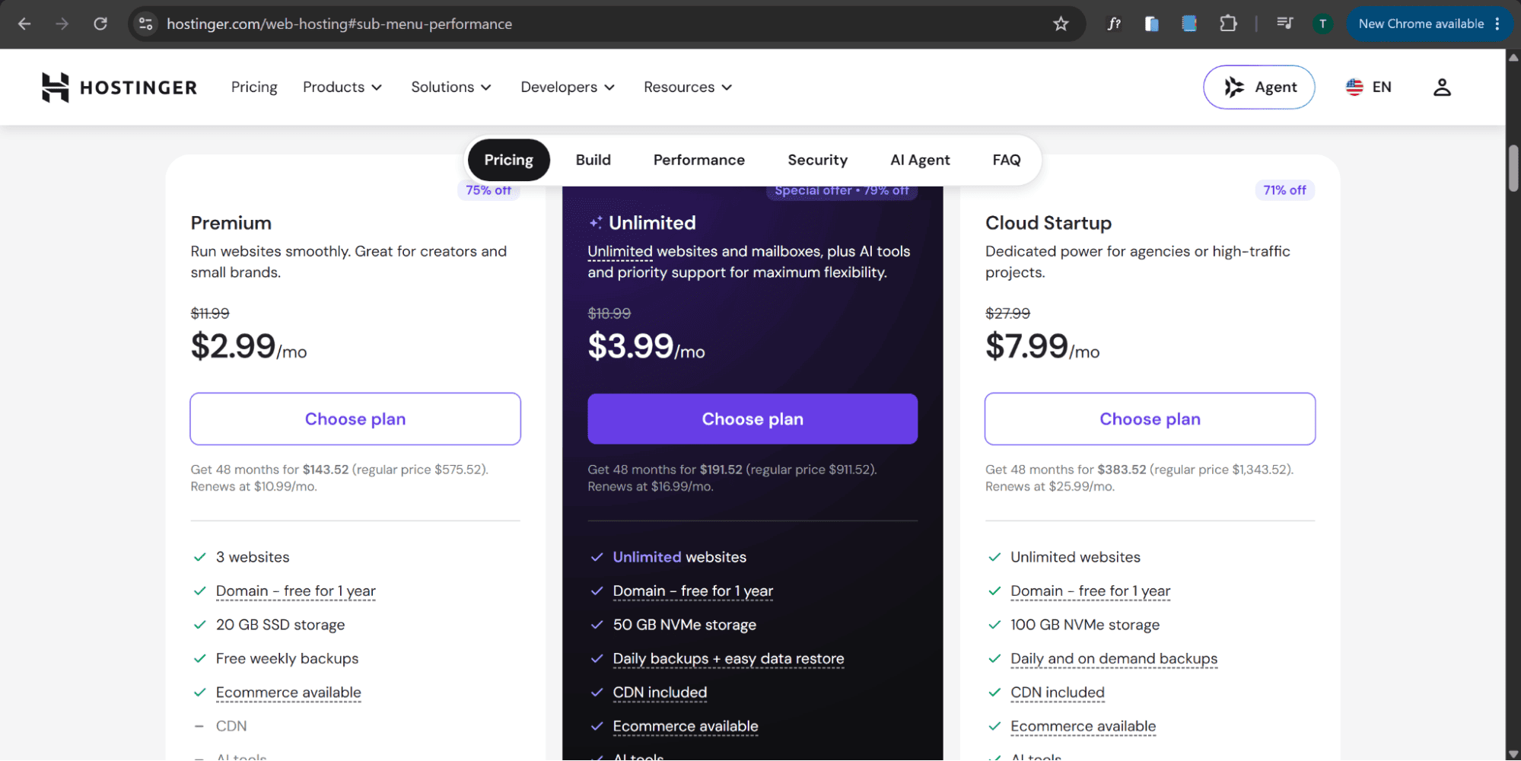View site information icon in address bar
Viewport: 1521px width, 761px height.
coord(146,24)
